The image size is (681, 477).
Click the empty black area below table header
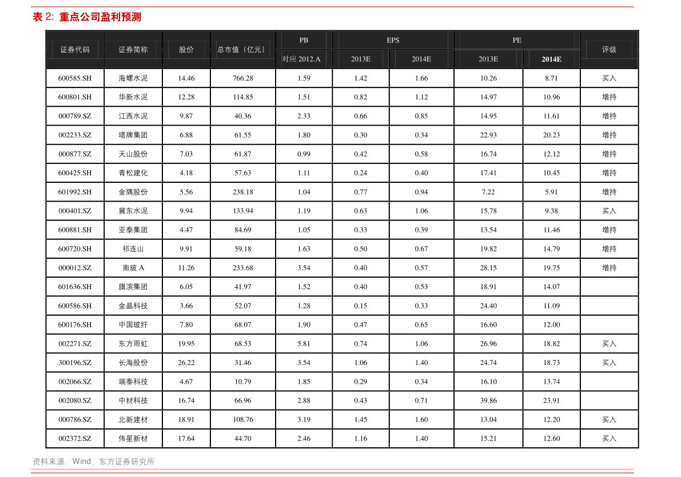pyautogui.click(x=340, y=257)
